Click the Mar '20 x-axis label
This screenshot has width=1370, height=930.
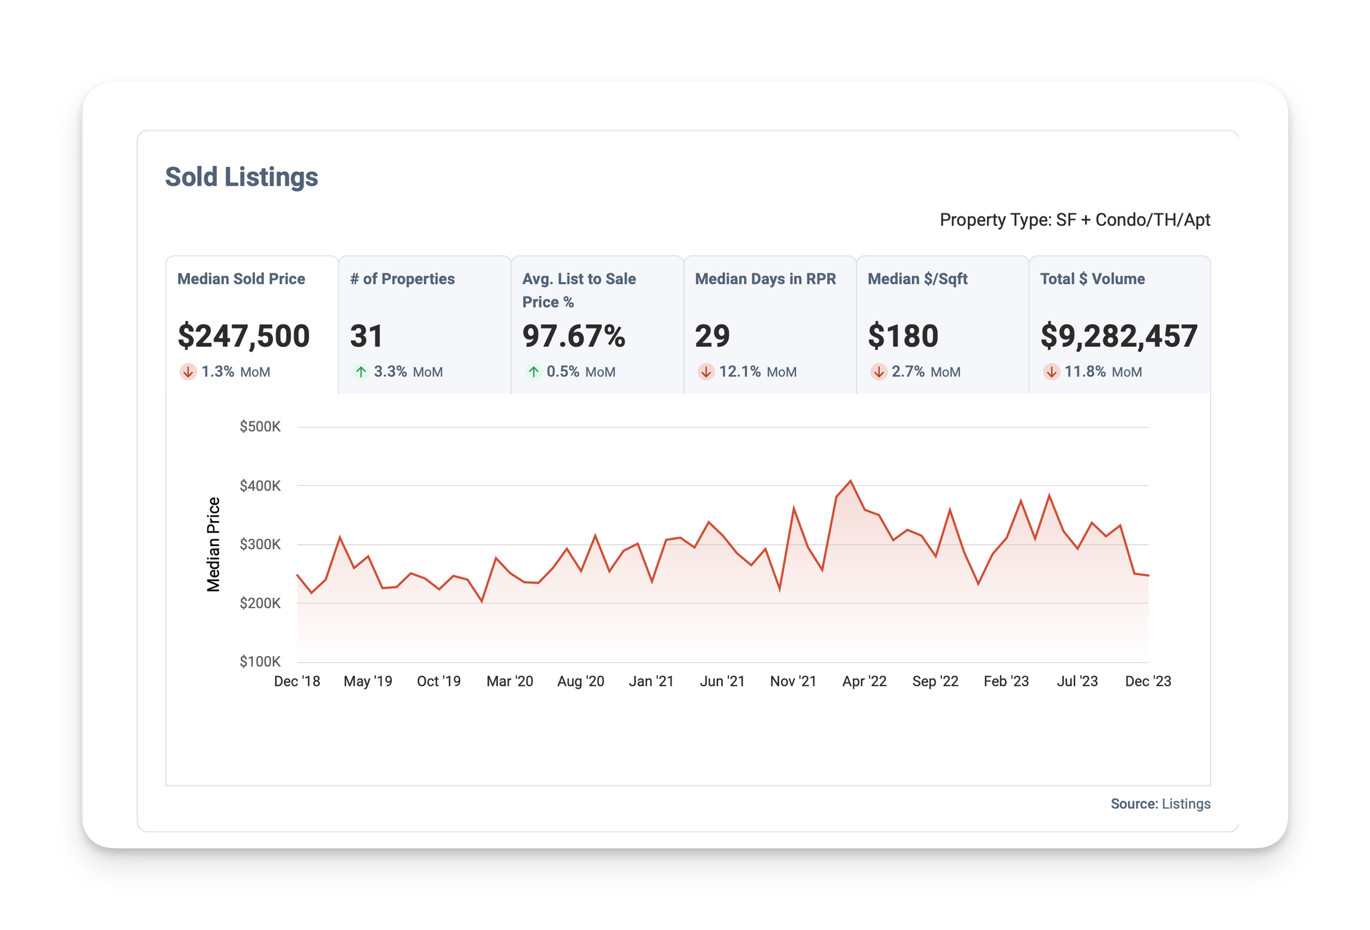pyautogui.click(x=510, y=681)
